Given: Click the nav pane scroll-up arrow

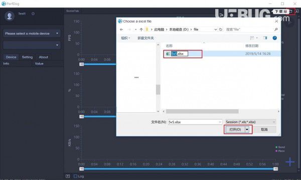Looking at the screenshot, I should [x=158, y=45].
